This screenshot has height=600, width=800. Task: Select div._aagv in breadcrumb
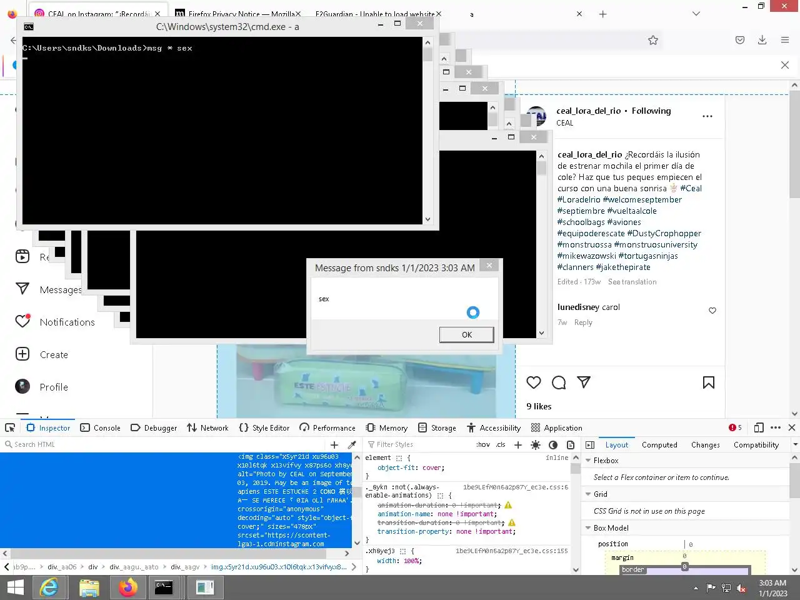(185, 567)
